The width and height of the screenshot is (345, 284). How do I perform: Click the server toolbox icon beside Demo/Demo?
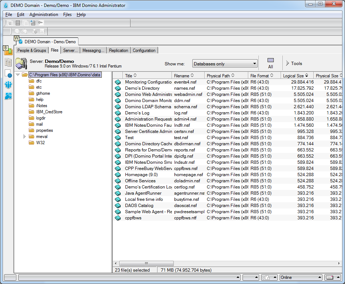[x=21, y=63]
